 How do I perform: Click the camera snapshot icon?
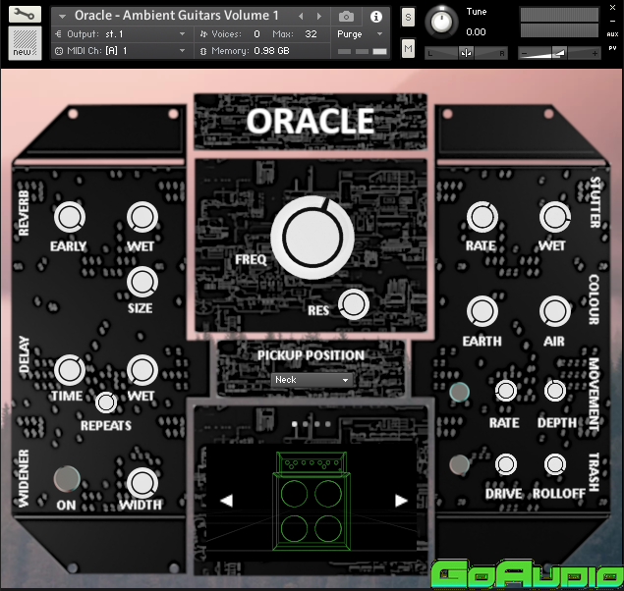point(346,17)
